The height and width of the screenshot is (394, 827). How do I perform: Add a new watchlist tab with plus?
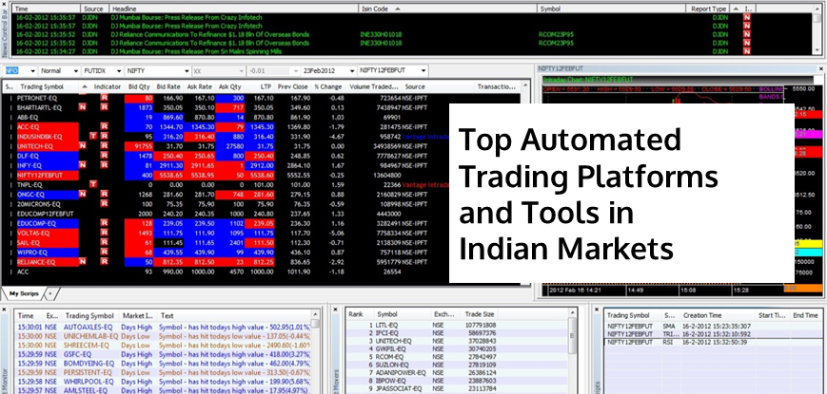point(50,292)
